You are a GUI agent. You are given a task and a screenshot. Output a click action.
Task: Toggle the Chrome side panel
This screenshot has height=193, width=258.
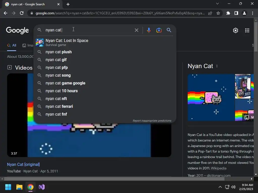236,13
